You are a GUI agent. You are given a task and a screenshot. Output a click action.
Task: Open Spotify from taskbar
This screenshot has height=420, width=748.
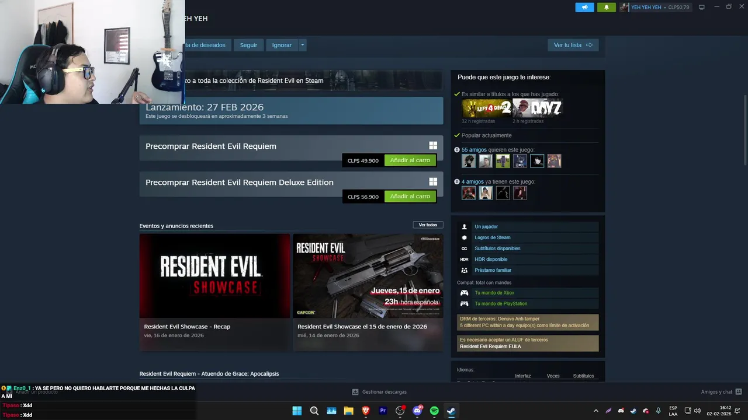pyautogui.click(x=434, y=411)
